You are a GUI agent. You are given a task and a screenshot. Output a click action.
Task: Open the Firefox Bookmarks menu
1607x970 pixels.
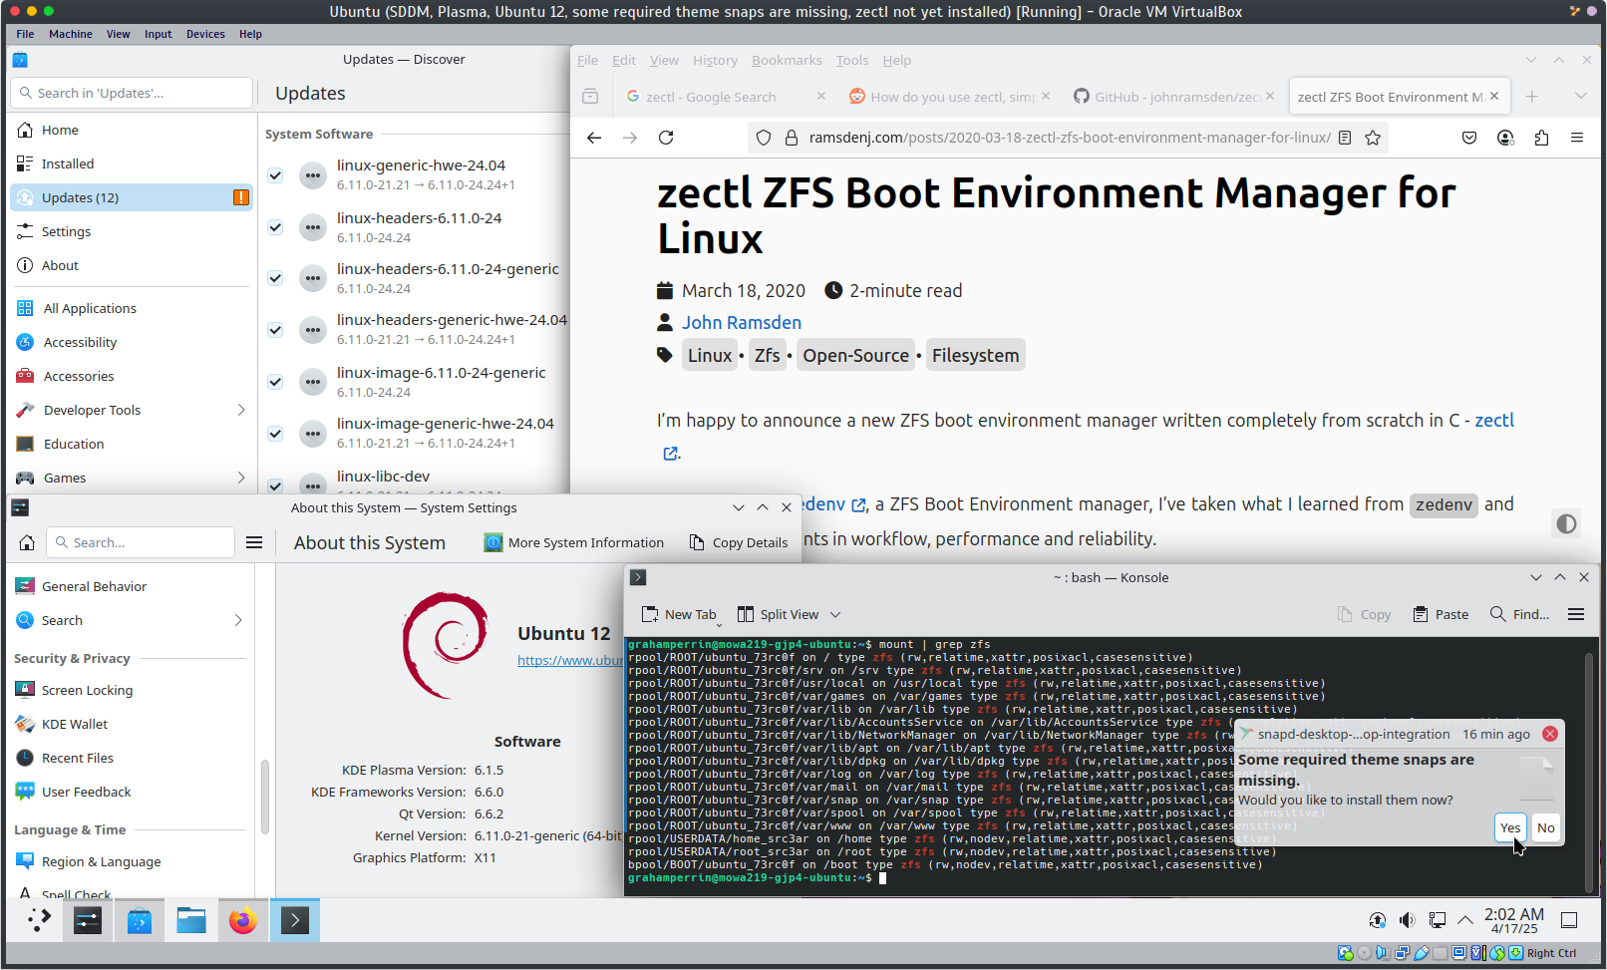[787, 60]
